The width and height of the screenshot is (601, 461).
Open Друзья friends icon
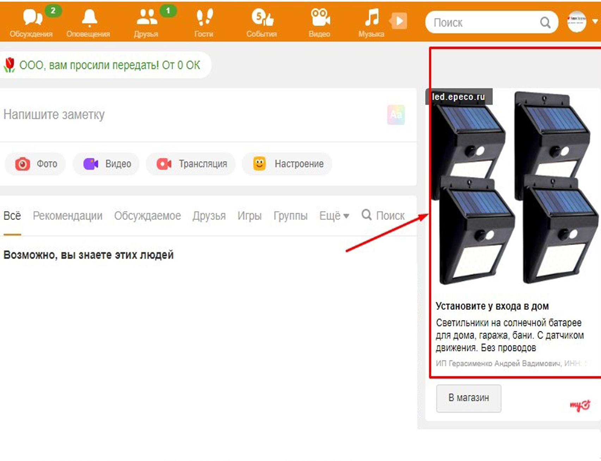[146, 18]
